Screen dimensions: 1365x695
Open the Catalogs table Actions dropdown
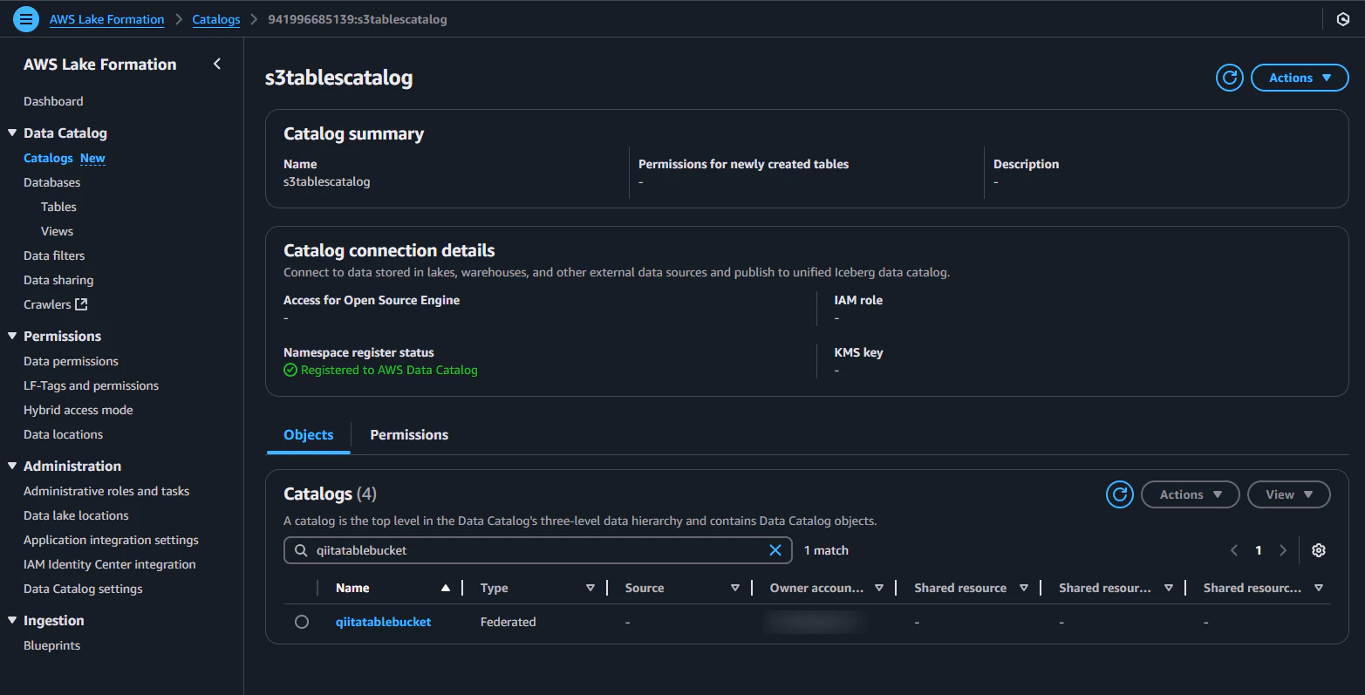[x=1191, y=494]
